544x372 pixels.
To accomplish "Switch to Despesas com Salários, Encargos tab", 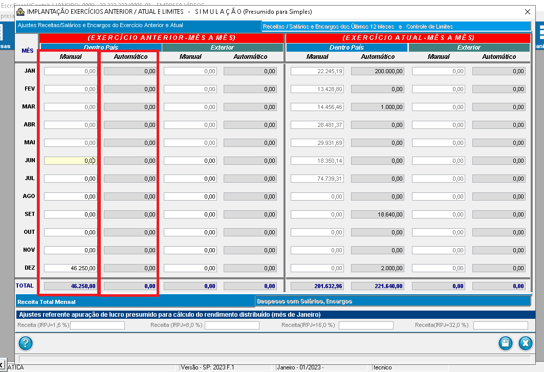I will tap(393, 301).
